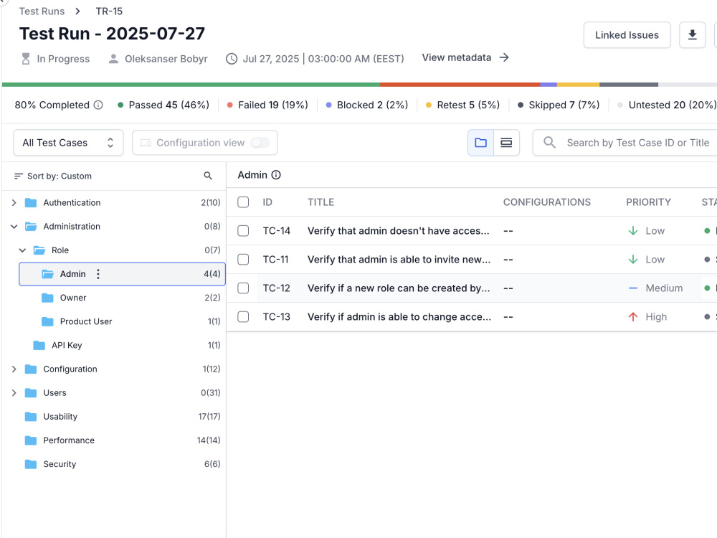
Task: Click the PRIORITY column header
Action: click(x=648, y=202)
